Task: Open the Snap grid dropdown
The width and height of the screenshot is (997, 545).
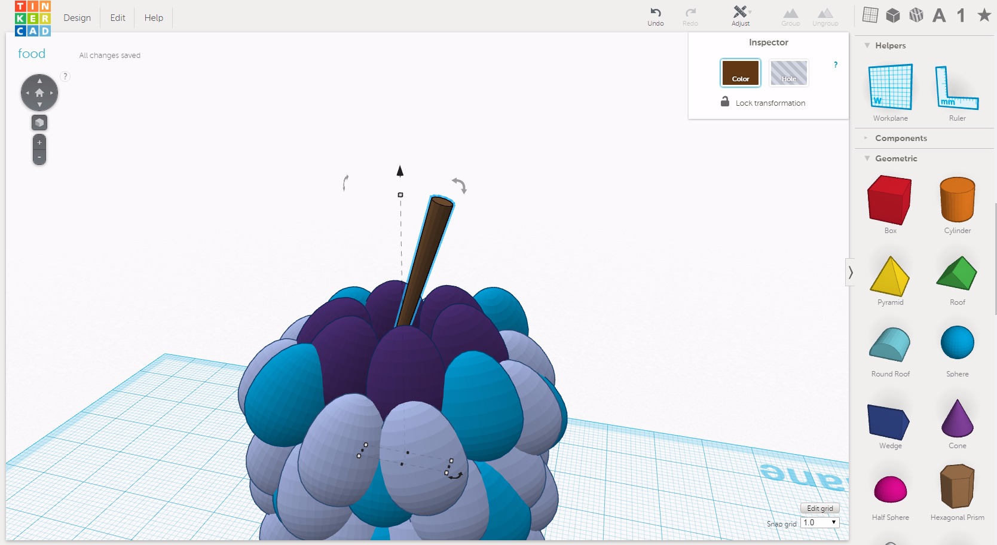Action: coord(820,522)
